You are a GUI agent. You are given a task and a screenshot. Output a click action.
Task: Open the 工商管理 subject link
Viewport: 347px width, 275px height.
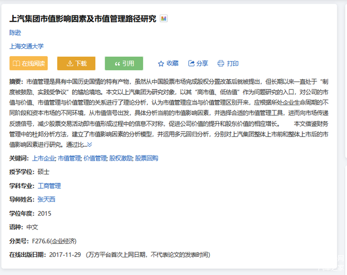(x=49, y=186)
